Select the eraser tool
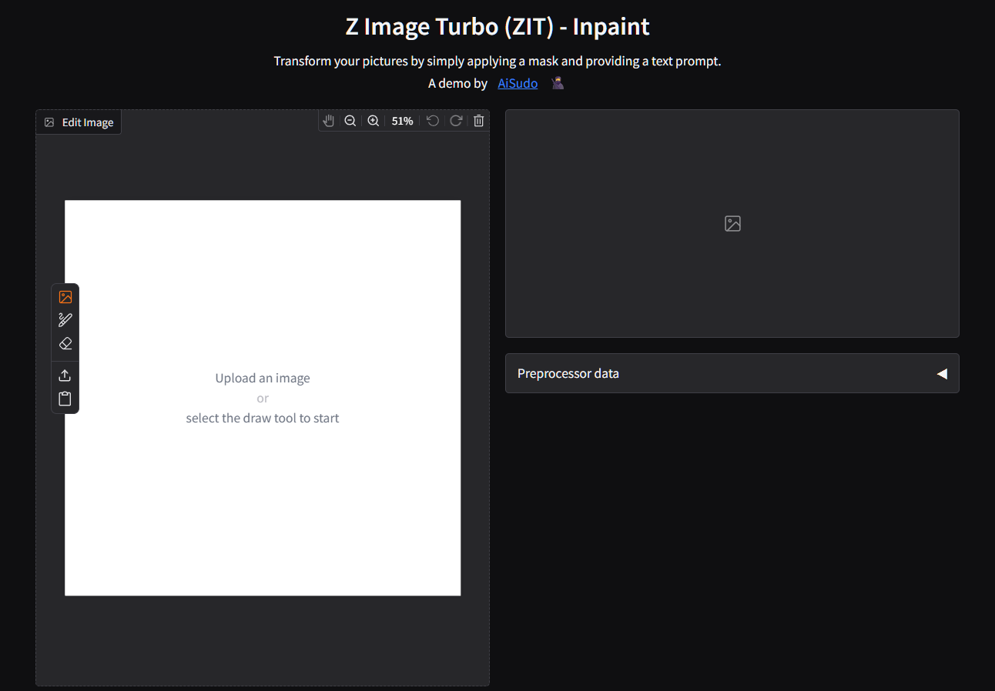Image resolution: width=995 pixels, height=691 pixels. [65, 343]
